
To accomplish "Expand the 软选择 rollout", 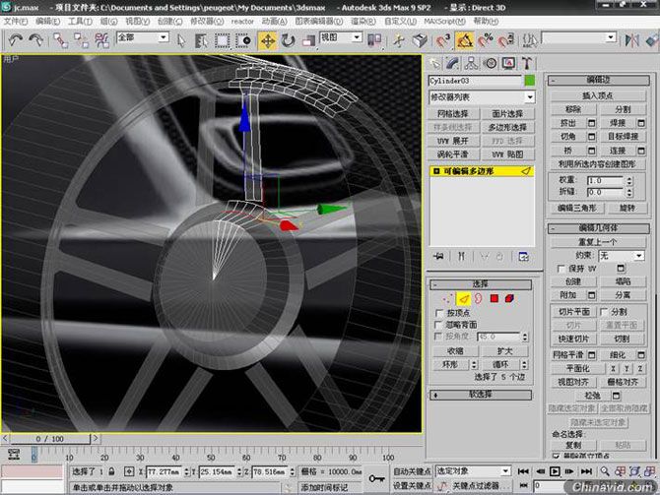I will click(x=481, y=395).
